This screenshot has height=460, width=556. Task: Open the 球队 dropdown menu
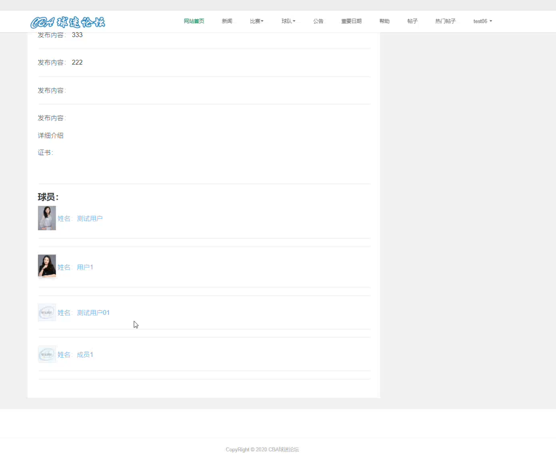pos(288,21)
